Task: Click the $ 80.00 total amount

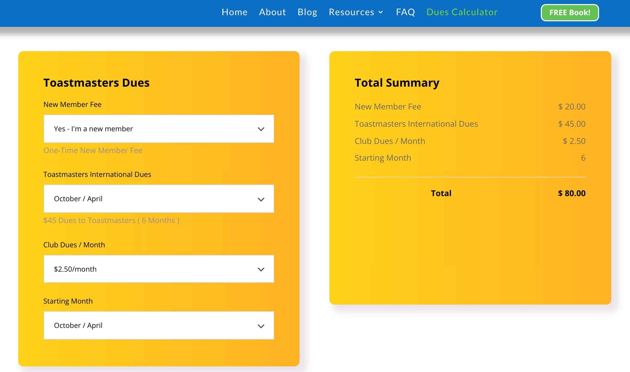Action: click(x=571, y=193)
